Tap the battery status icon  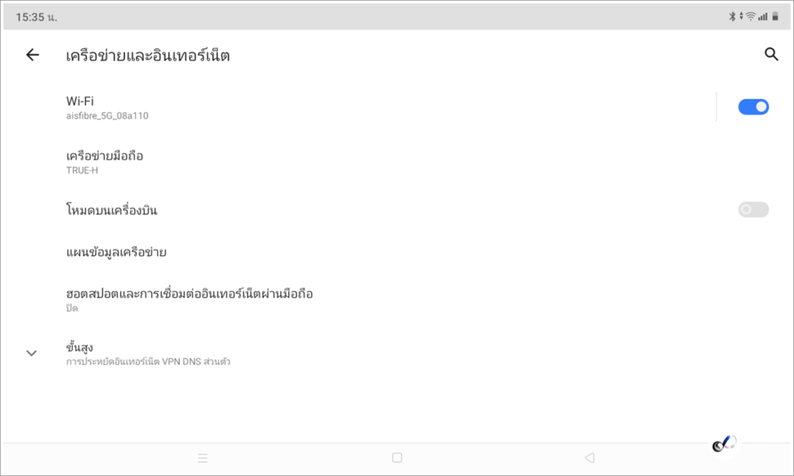(775, 17)
